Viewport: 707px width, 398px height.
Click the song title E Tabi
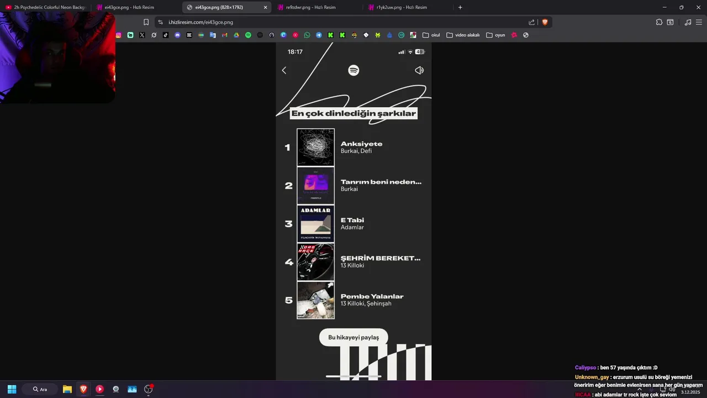click(x=352, y=220)
